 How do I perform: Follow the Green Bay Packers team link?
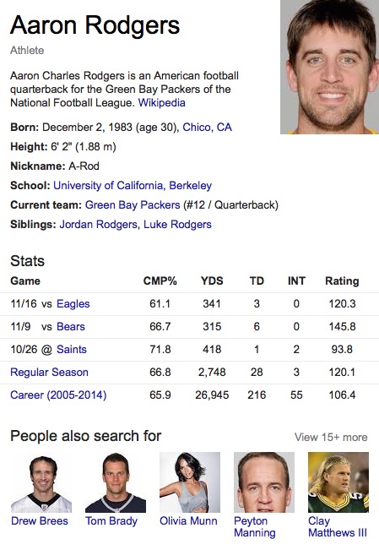(x=133, y=204)
